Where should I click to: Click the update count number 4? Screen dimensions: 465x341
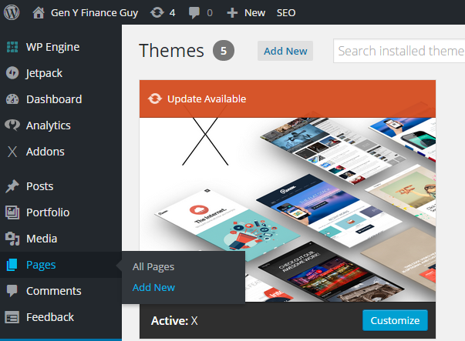coord(172,13)
